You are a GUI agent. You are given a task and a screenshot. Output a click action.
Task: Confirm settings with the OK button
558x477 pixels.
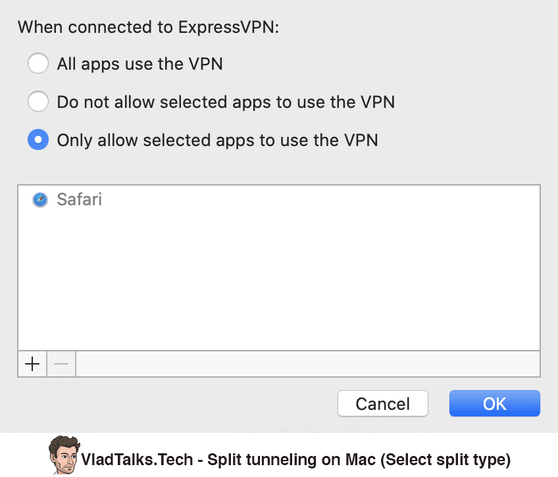(495, 403)
